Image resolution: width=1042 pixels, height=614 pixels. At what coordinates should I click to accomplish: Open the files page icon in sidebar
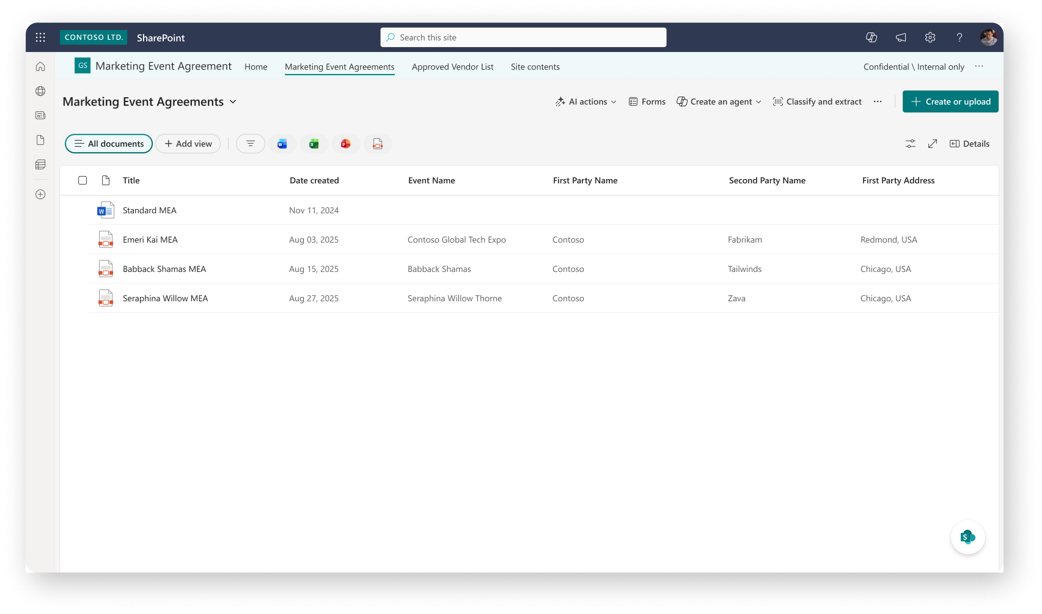[x=40, y=140]
